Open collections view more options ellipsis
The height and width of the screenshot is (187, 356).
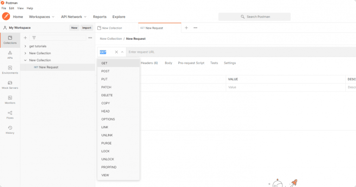pos(90,37)
